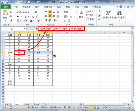This screenshot has height=111, width=135.
Task: Toggle bold formatting
Action: [18, 16]
